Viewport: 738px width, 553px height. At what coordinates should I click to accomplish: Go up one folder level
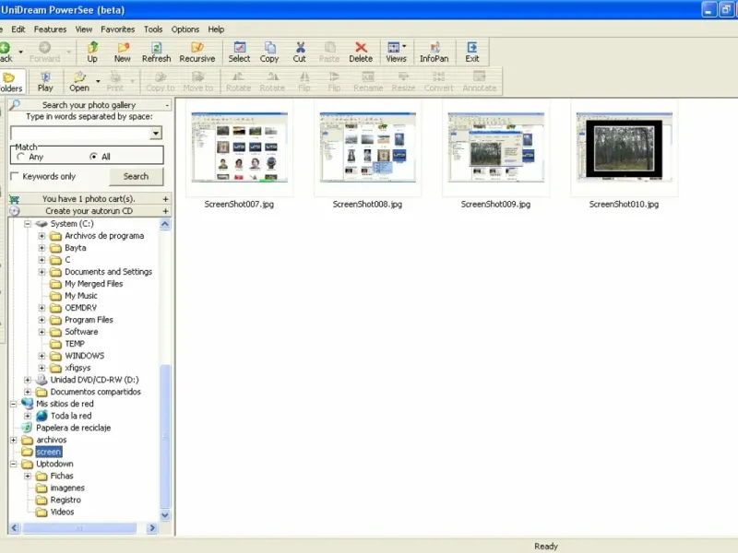(92, 52)
